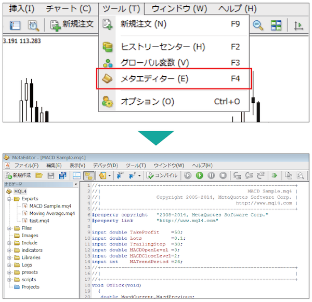Open MetaEditor デバッグ(D) menu

point(105,165)
